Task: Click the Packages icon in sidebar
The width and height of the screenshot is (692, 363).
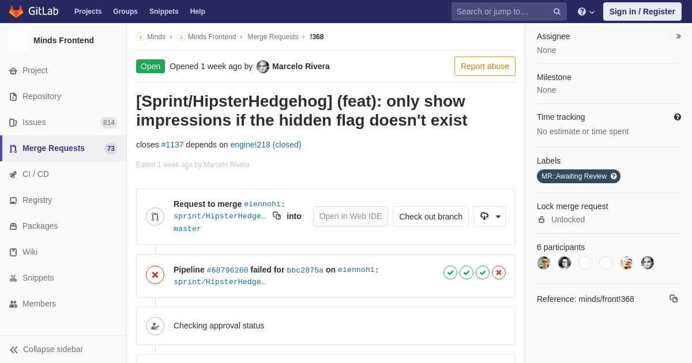Action: [13, 226]
